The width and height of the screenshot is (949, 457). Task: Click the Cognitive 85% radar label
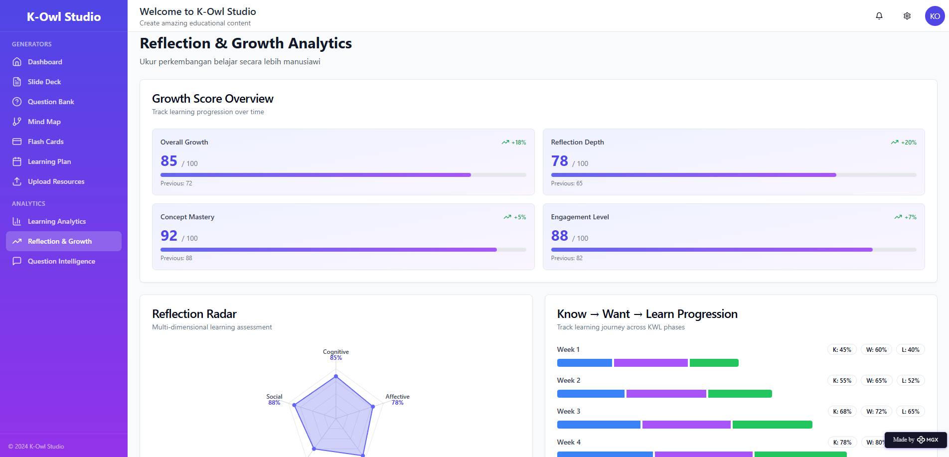336,355
